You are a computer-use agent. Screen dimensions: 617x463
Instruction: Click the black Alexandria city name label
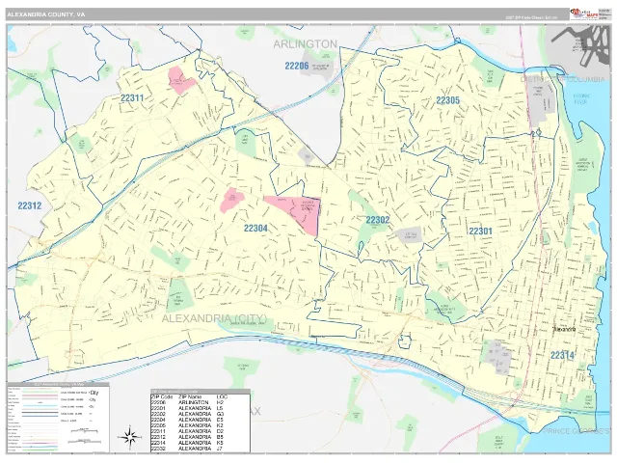click(x=564, y=329)
